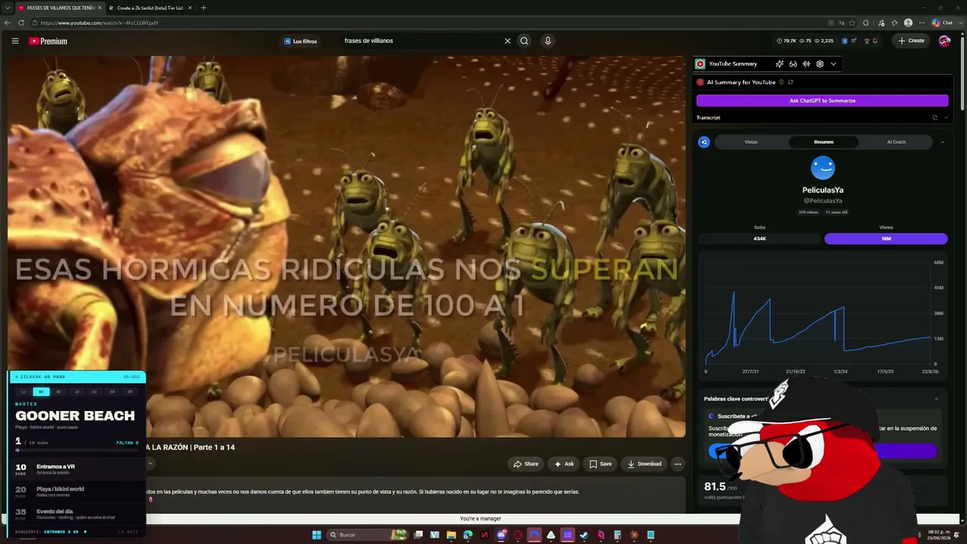The height and width of the screenshot is (544, 967).
Task: Download the video
Action: coord(644,464)
